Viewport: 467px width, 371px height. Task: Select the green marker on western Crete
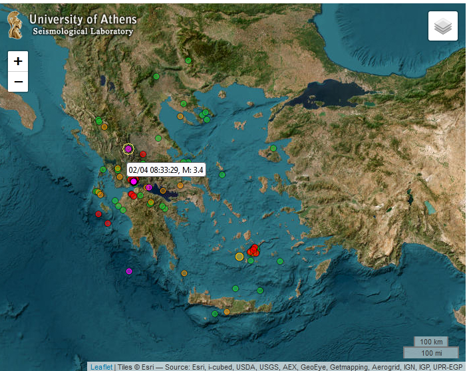point(214,313)
